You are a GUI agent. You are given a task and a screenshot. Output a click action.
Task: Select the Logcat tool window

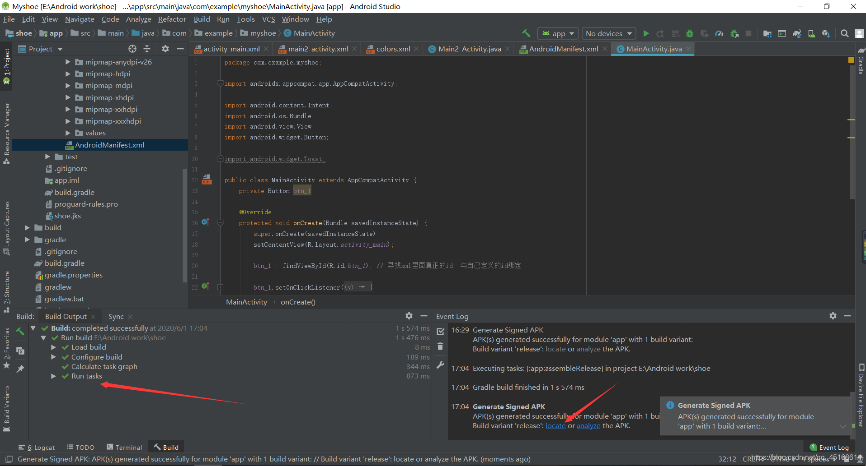tap(41, 447)
